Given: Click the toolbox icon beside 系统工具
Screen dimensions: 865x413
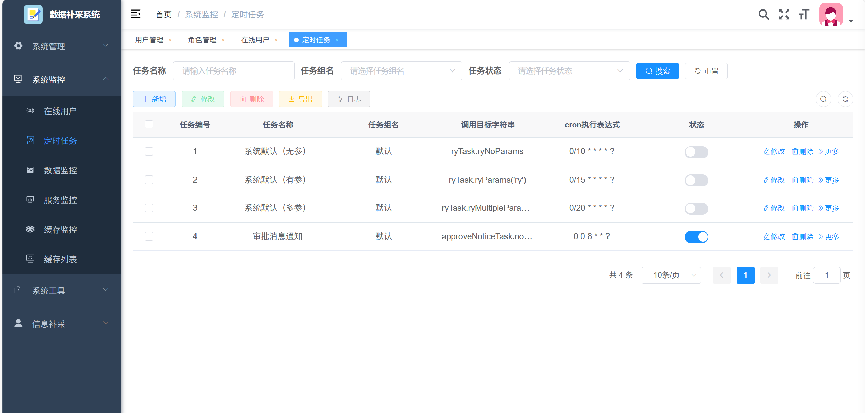Looking at the screenshot, I should (18, 290).
